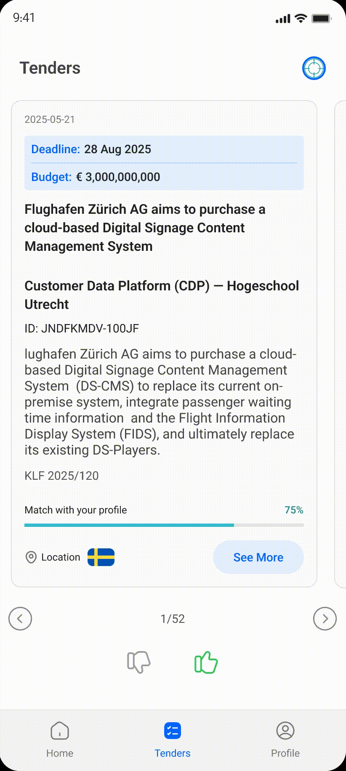Go to previous tender with left arrow
The height and width of the screenshot is (771, 346).
20,619
